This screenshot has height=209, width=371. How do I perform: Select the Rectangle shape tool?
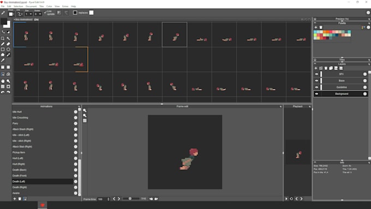point(3,50)
